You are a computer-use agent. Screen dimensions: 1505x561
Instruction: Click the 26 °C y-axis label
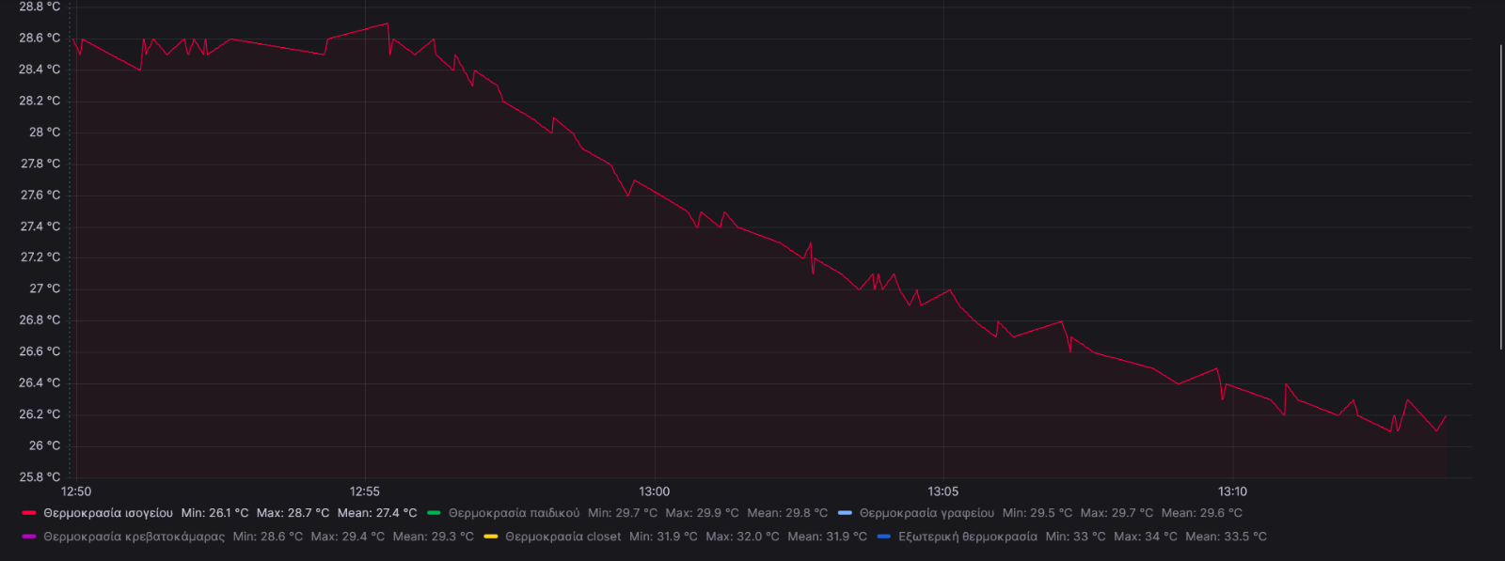point(44,445)
